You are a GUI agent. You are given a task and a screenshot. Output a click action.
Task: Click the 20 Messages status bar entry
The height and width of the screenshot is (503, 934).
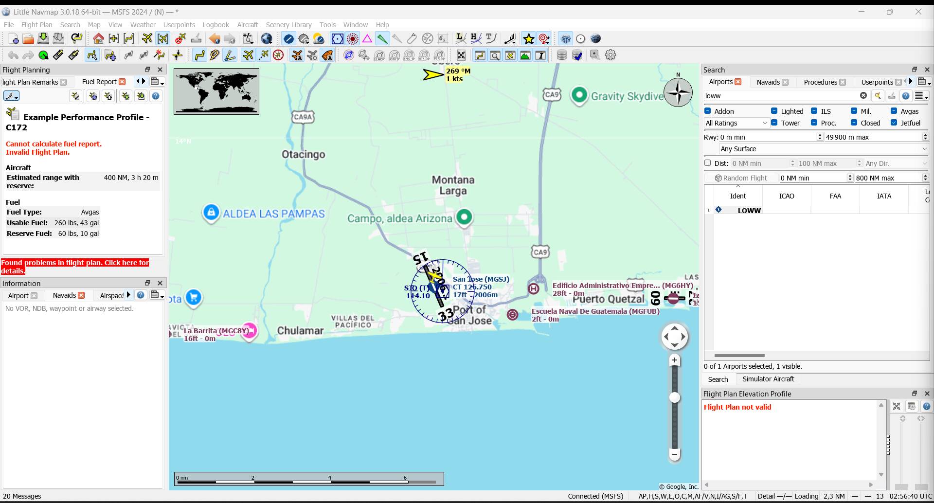[x=22, y=496]
